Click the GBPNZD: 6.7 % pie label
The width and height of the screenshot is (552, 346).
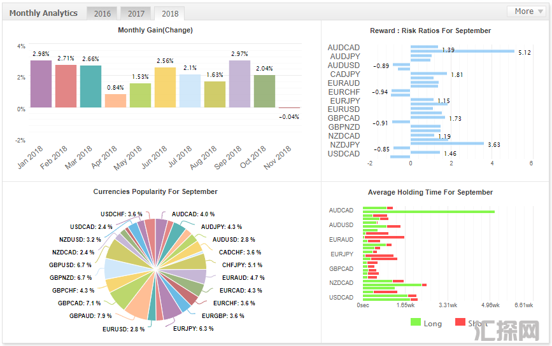pyautogui.click(x=71, y=278)
